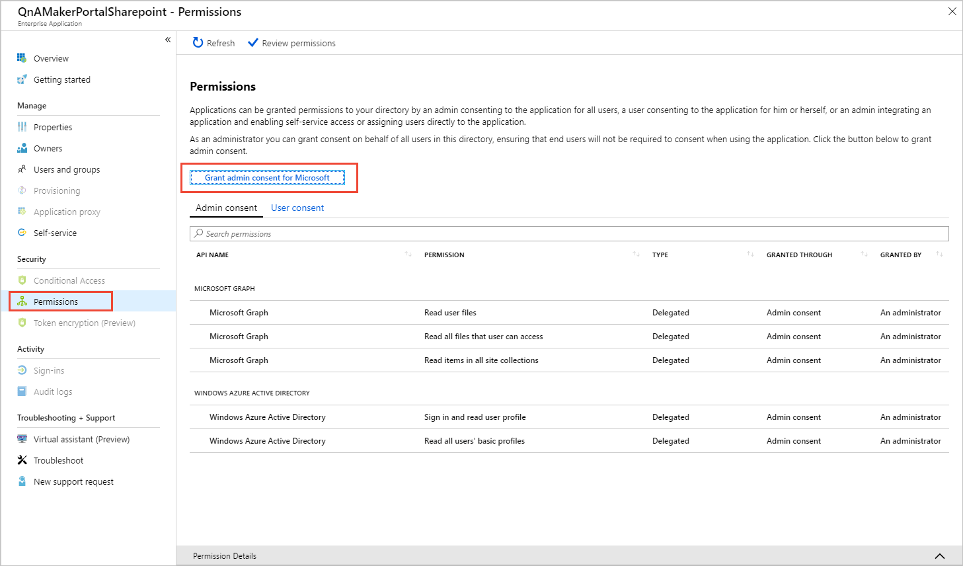Open the Overview page

[51, 58]
